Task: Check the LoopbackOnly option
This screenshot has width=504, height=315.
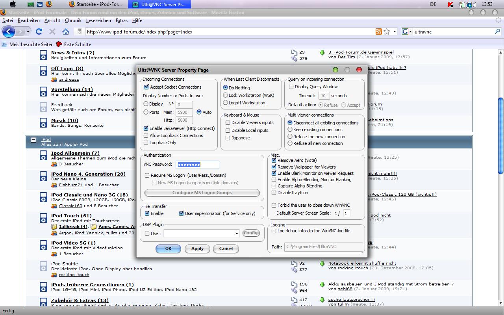Action: point(146,143)
